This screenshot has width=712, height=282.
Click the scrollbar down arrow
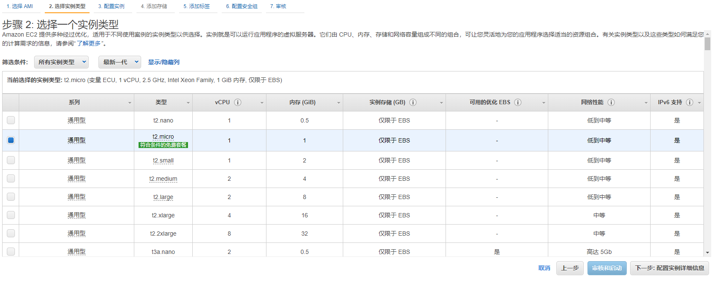[x=708, y=253]
